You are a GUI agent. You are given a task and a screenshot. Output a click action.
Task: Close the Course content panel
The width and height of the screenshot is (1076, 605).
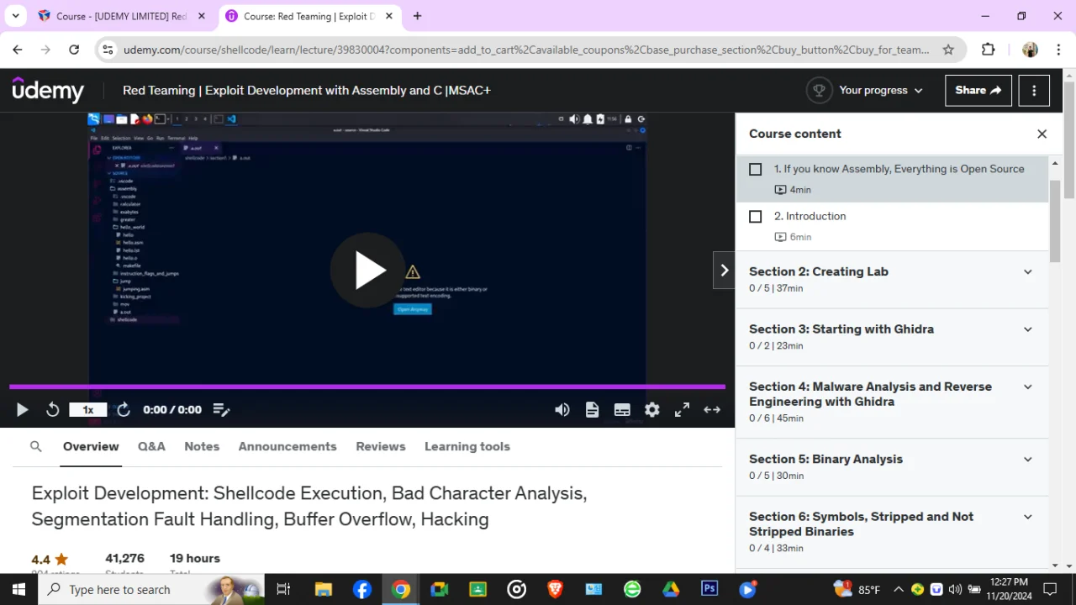[1042, 134]
